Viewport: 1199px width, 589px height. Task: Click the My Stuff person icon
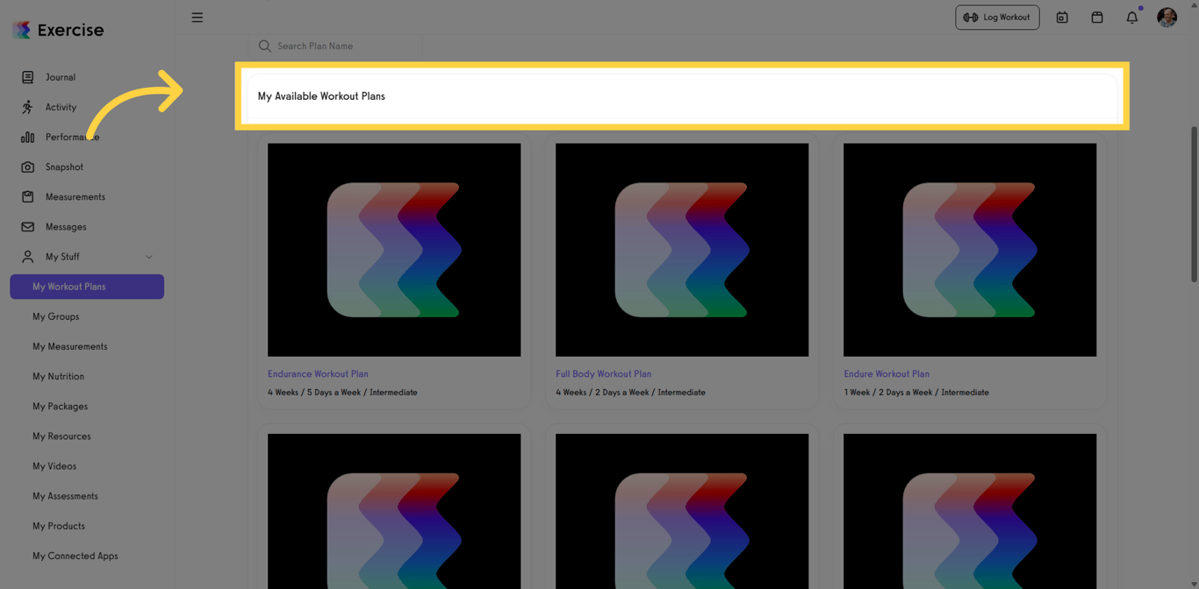click(x=27, y=257)
